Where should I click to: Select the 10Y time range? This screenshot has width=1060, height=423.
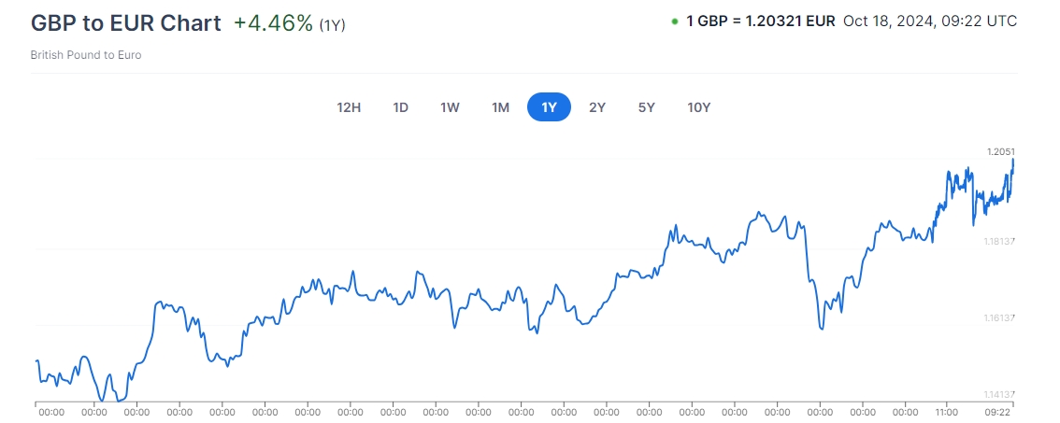tap(699, 107)
